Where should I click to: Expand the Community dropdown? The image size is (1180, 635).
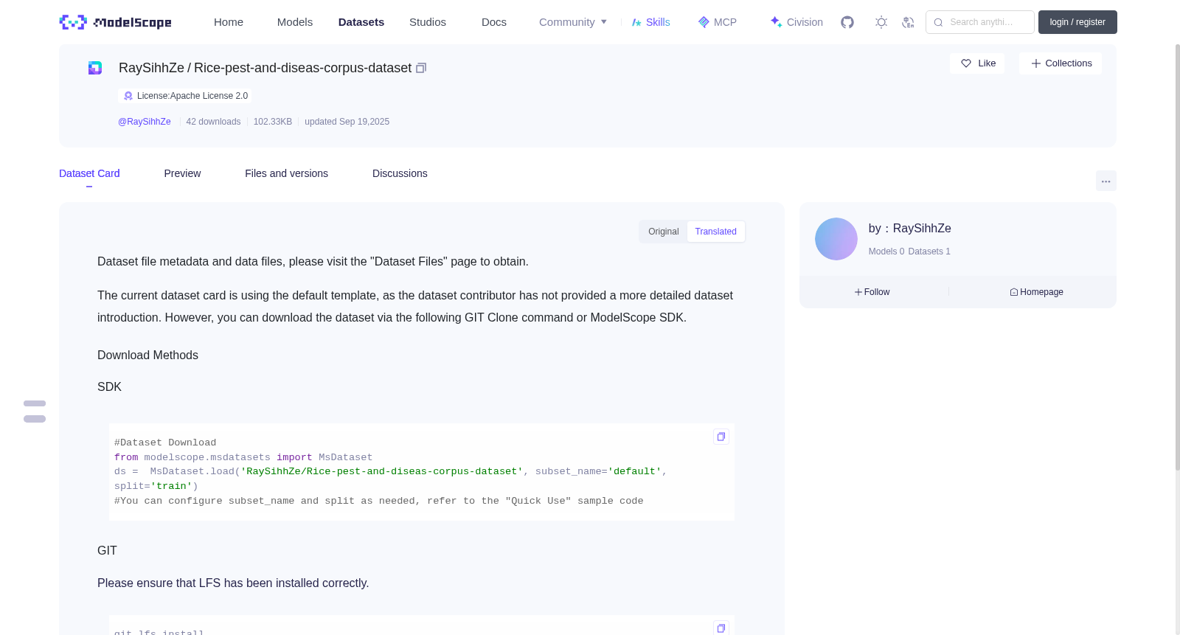coord(573,22)
